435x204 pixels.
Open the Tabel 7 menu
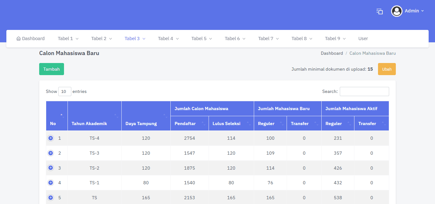269,39
